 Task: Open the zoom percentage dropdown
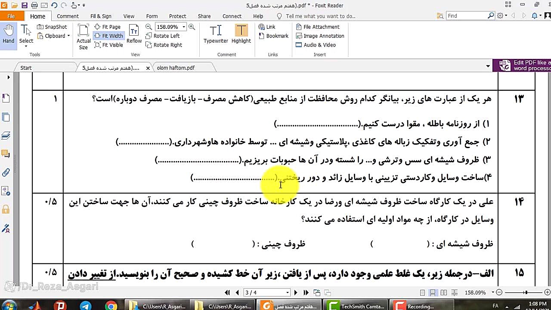coord(184,26)
